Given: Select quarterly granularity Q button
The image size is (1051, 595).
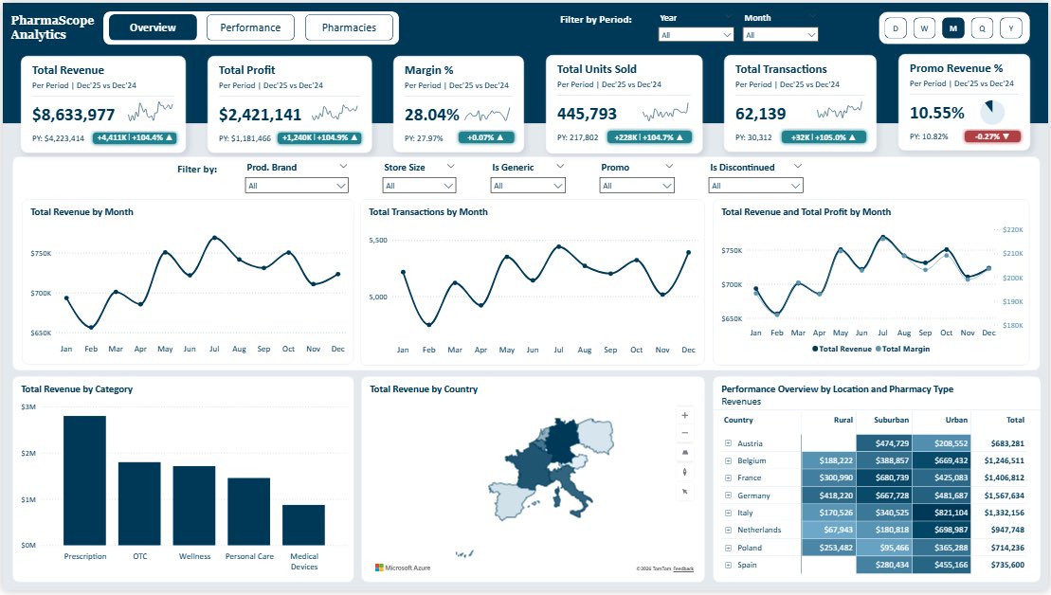Looking at the screenshot, I should pyautogui.click(x=982, y=28).
